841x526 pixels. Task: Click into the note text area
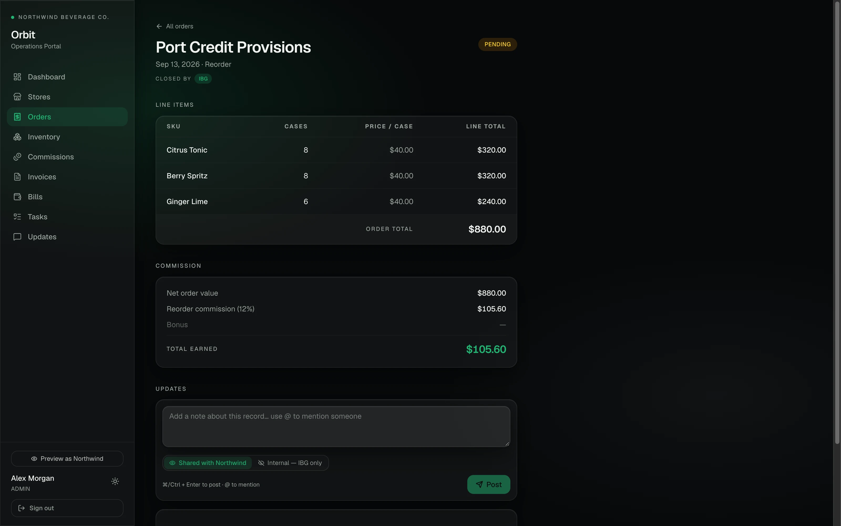[x=336, y=427]
